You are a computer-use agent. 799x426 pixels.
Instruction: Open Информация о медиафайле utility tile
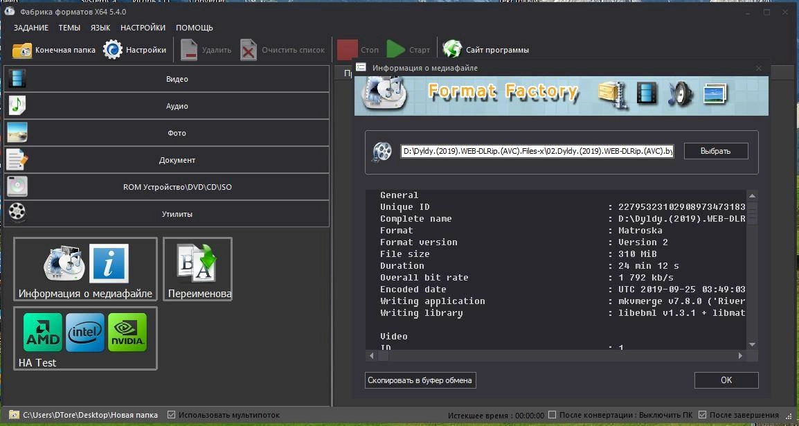point(86,269)
